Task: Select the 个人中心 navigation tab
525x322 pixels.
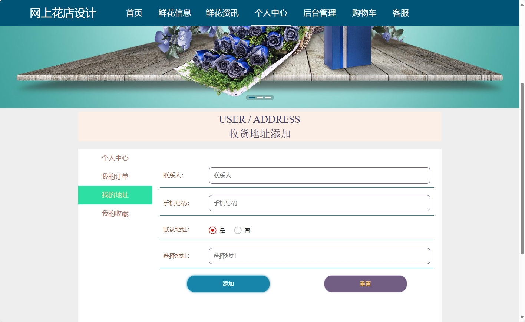Action: (271, 13)
